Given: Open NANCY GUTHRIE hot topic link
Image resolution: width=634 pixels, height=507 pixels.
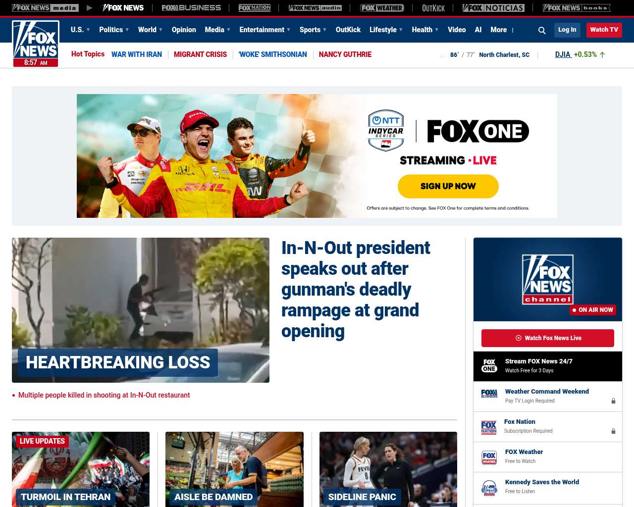Looking at the screenshot, I should 345,54.
